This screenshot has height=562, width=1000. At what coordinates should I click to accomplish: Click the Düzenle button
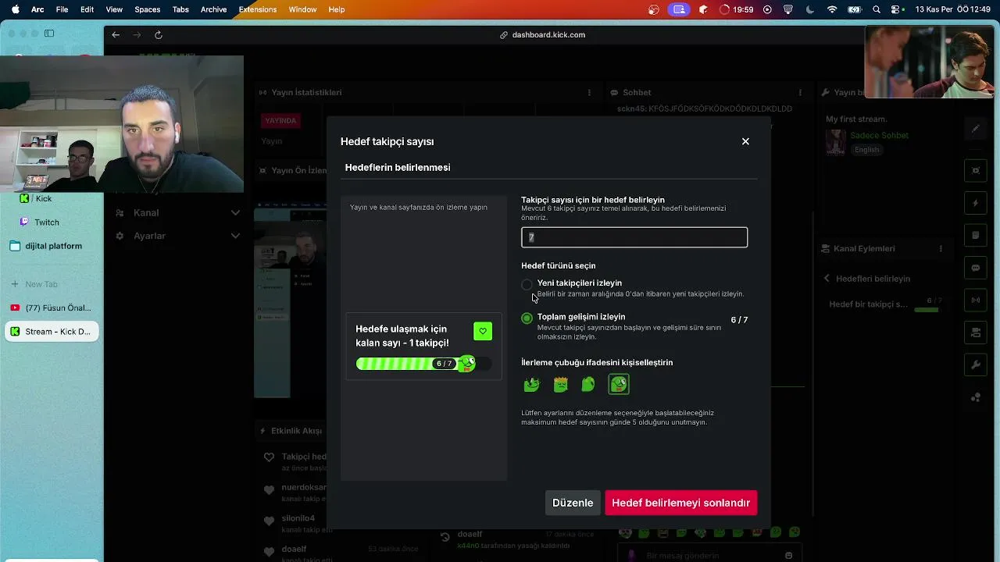[x=573, y=503]
